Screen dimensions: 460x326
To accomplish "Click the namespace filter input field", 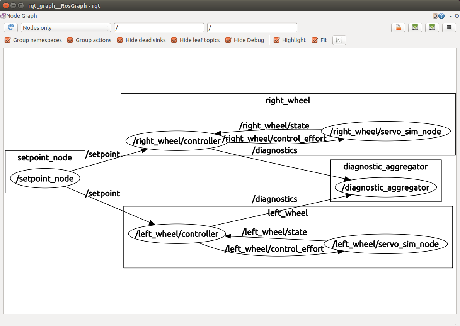I will [x=159, y=28].
